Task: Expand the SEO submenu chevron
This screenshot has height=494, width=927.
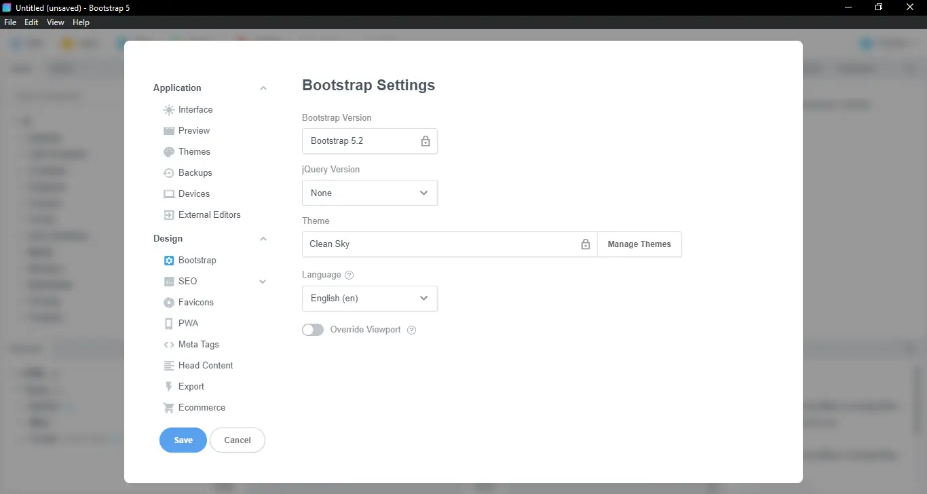Action: click(x=263, y=282)
